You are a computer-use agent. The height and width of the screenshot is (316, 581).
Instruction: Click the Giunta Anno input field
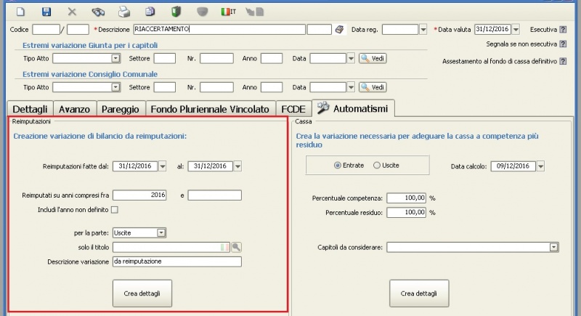272,58
